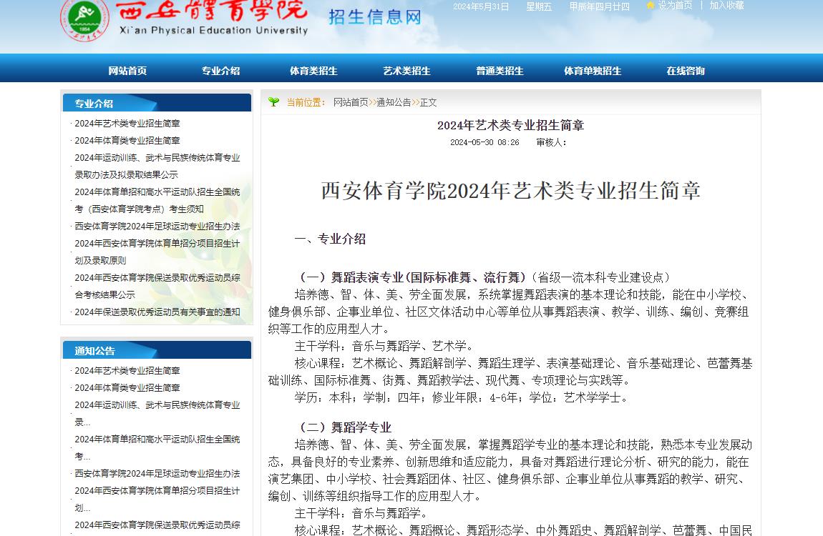Click 网站首页 in the breadcrumb
The image size is (823, 536).
[351, 102]
